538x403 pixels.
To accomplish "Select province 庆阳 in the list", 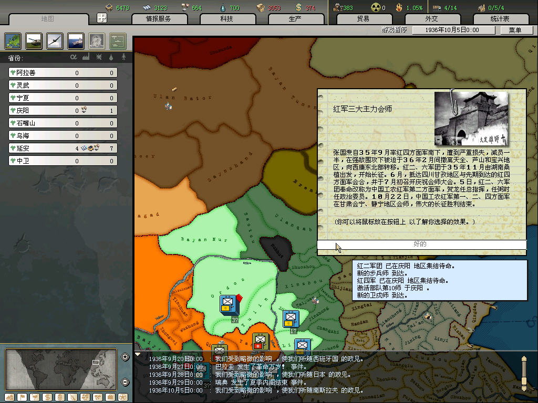I will 63,110.
